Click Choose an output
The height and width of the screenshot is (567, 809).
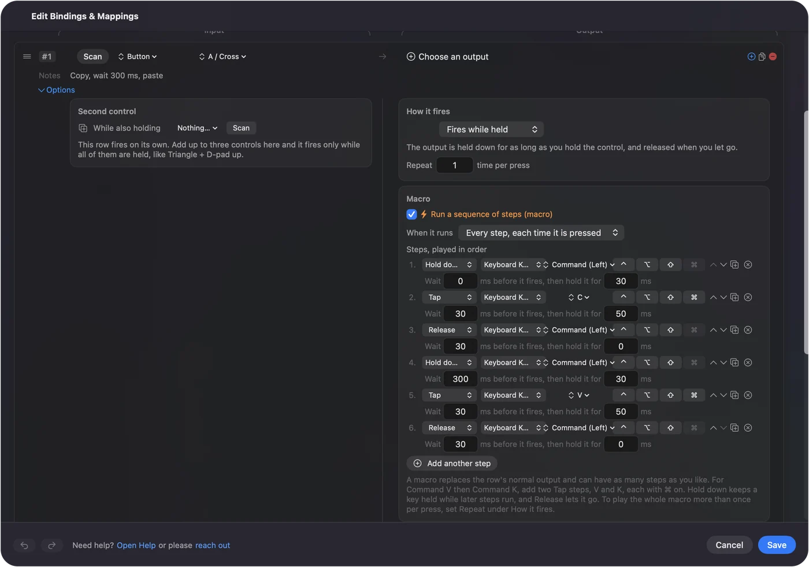pos(448,57)
